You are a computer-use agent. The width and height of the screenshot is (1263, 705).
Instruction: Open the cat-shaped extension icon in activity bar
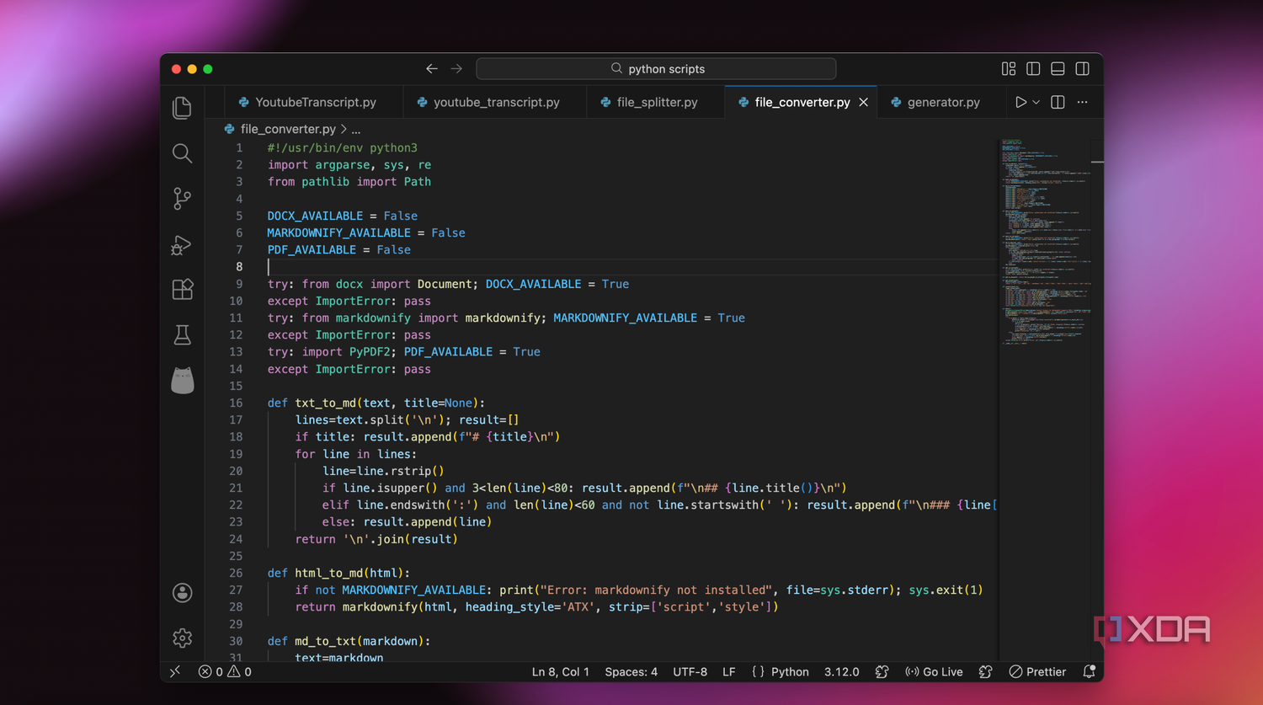tap(182, 381)
